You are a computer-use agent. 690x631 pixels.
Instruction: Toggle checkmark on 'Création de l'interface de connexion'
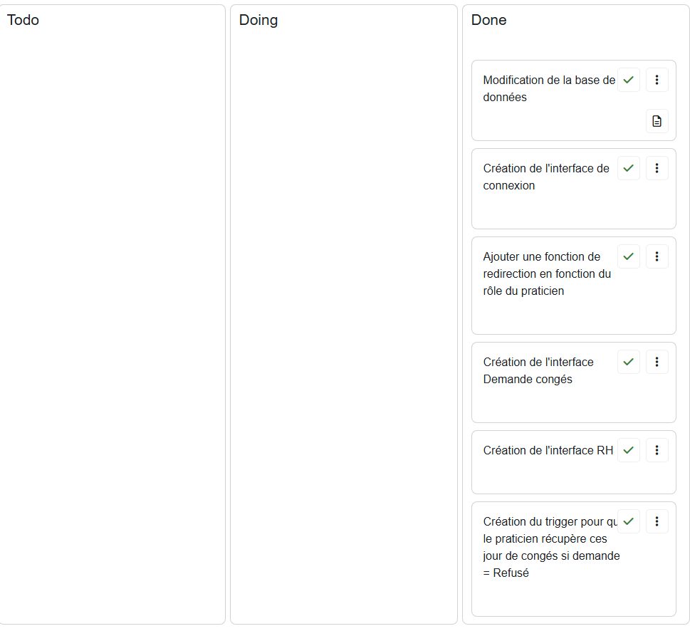point(628,168)
